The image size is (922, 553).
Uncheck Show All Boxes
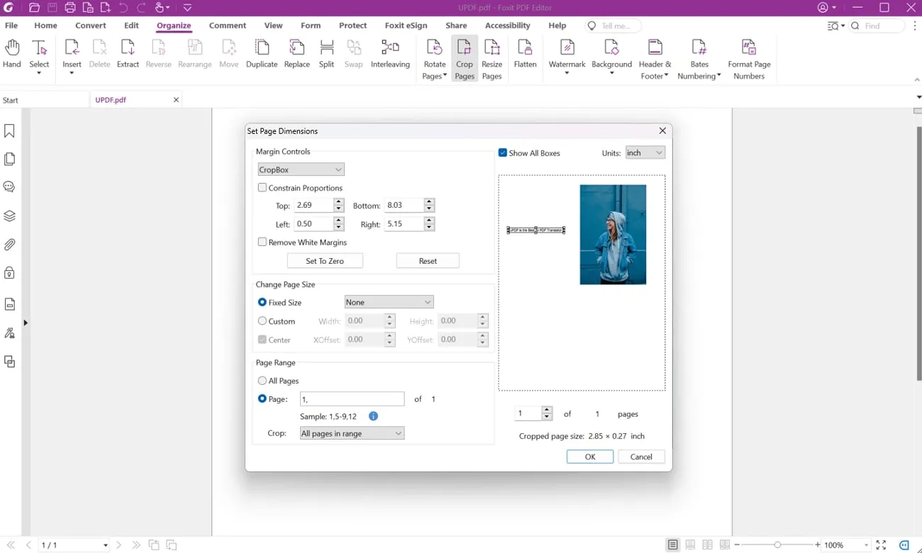point(503,152)
